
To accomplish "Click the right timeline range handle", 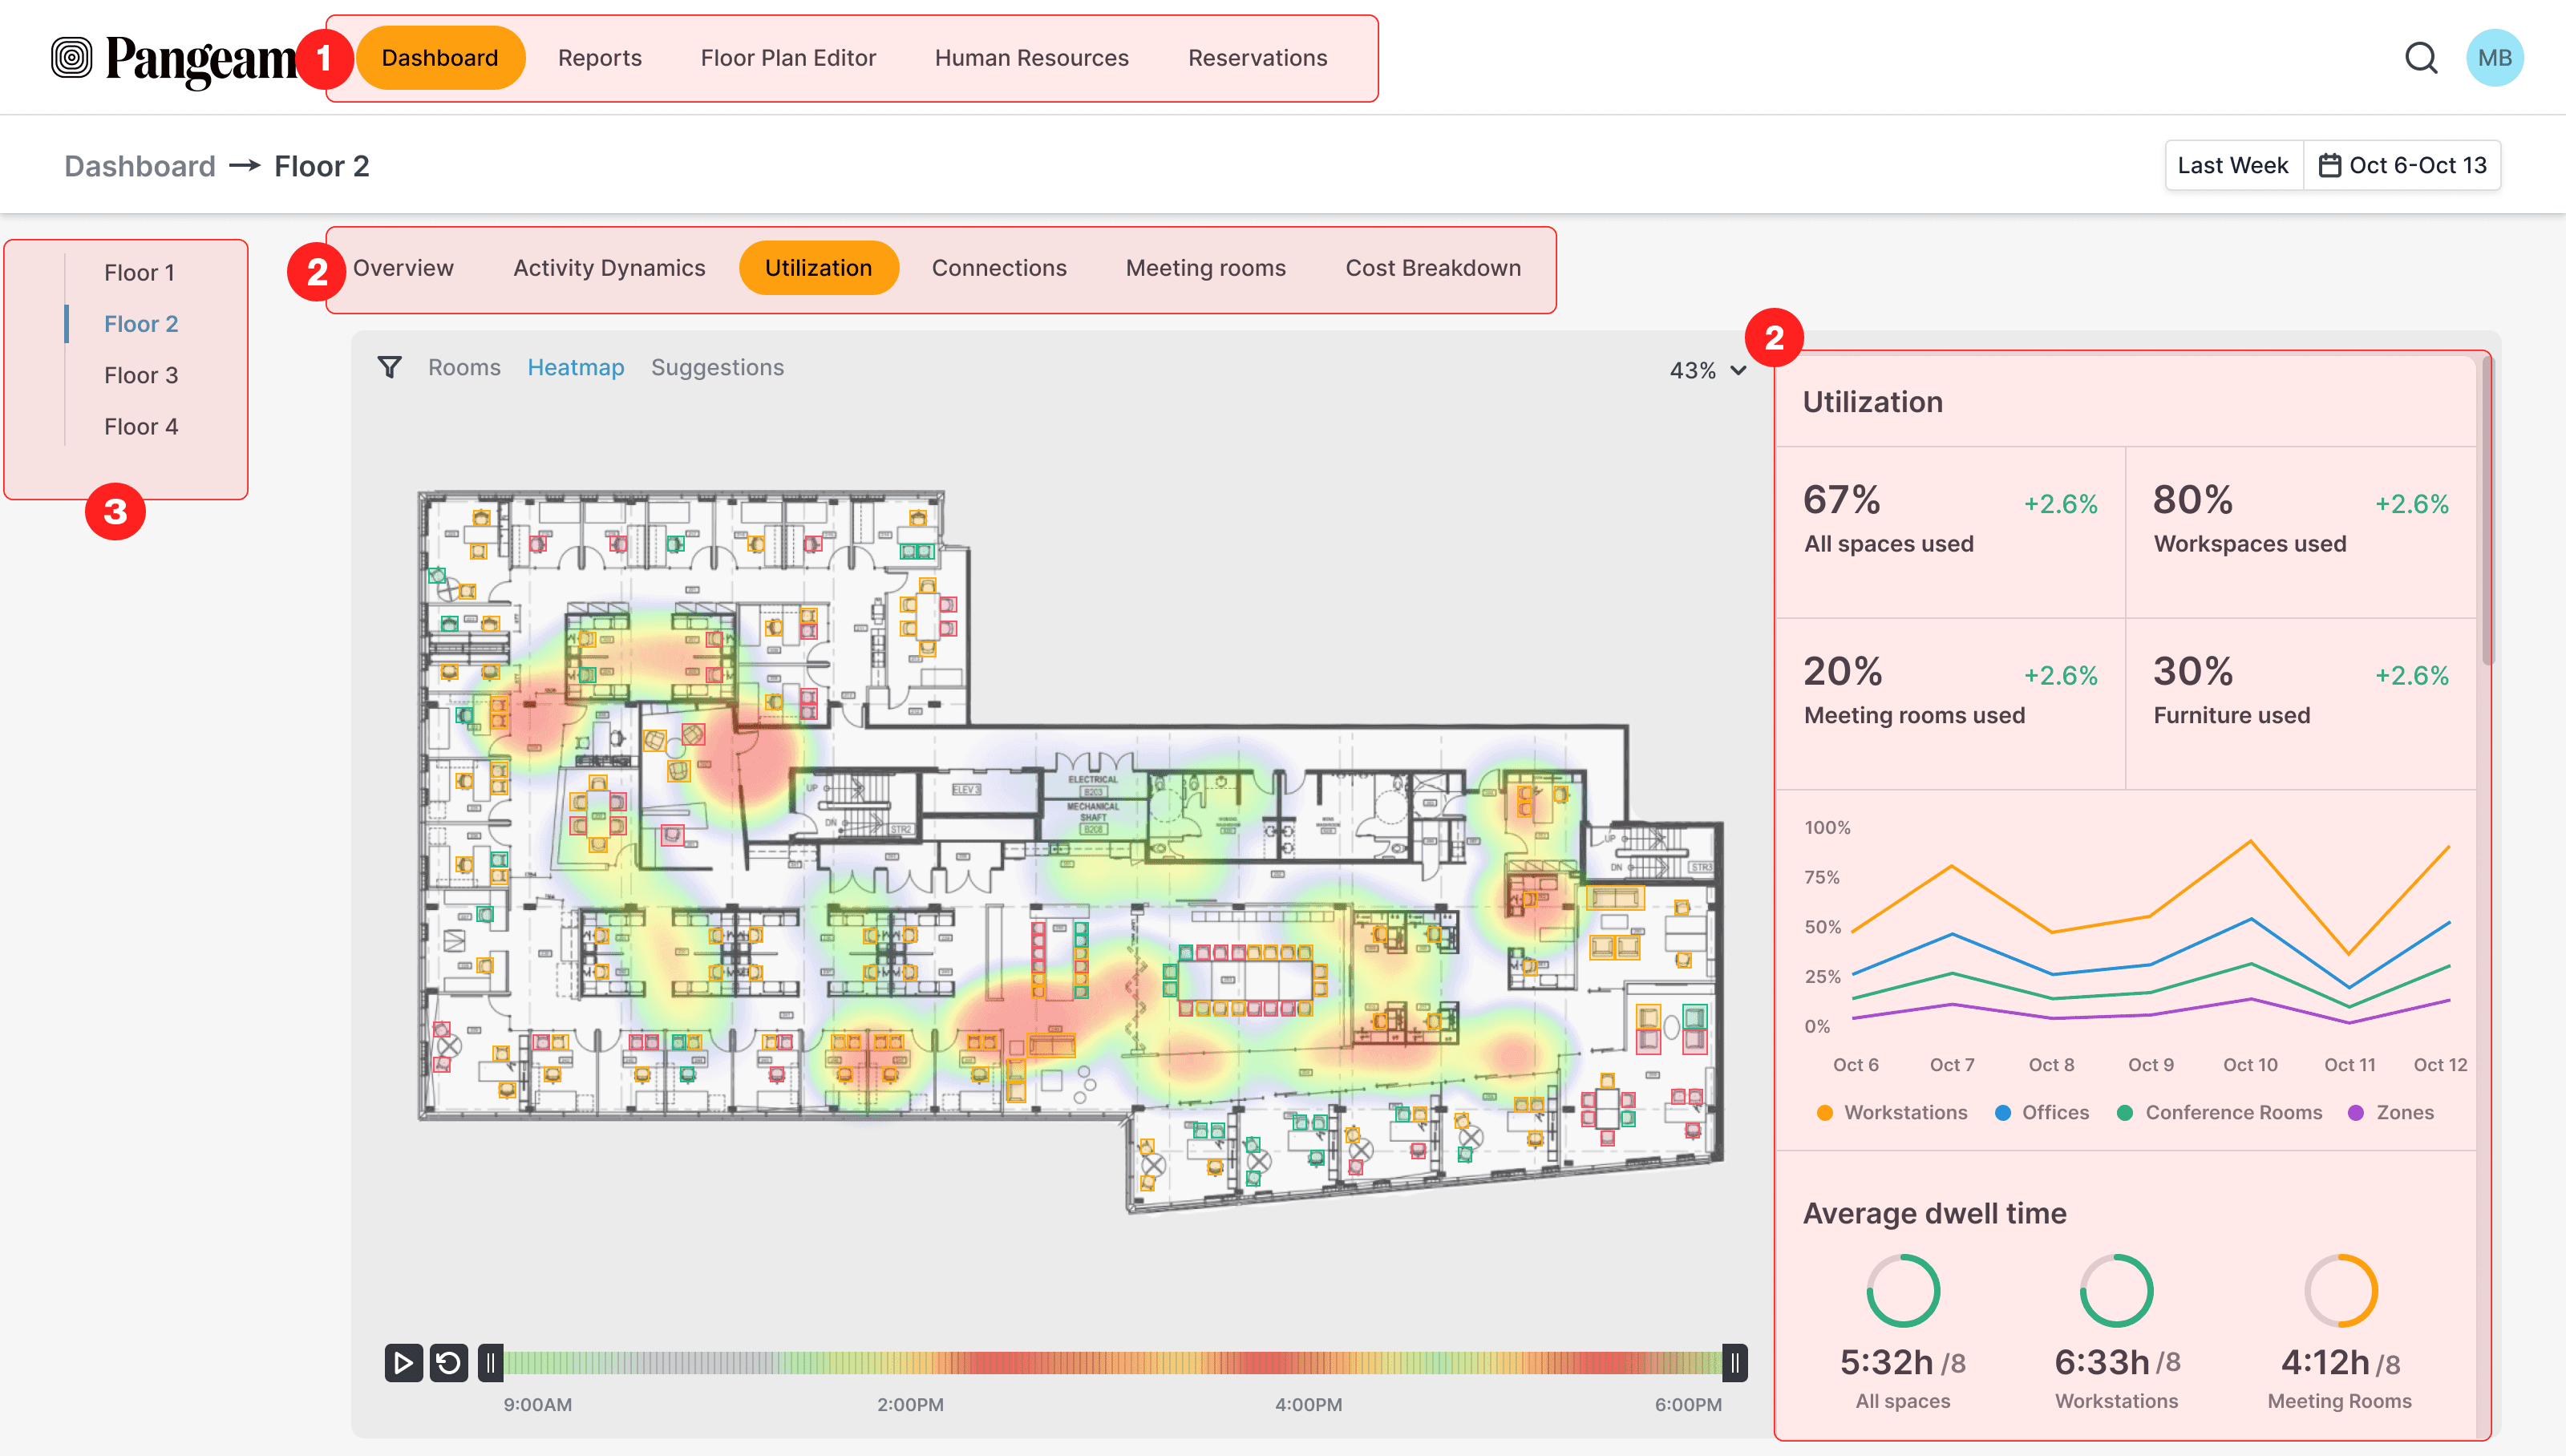I will (x=1734, y=1363).
